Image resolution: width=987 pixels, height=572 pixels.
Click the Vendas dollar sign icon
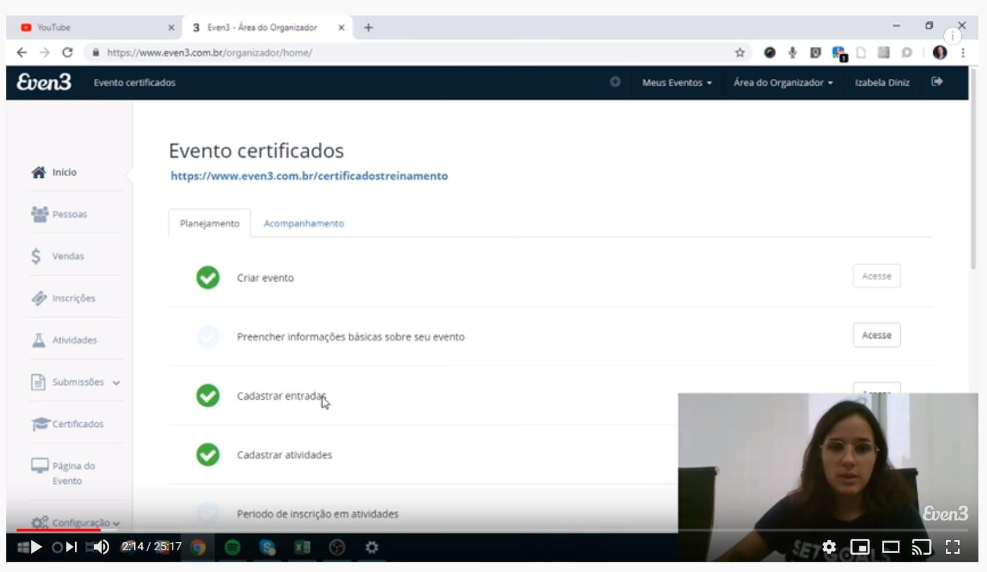pos(36,256)
